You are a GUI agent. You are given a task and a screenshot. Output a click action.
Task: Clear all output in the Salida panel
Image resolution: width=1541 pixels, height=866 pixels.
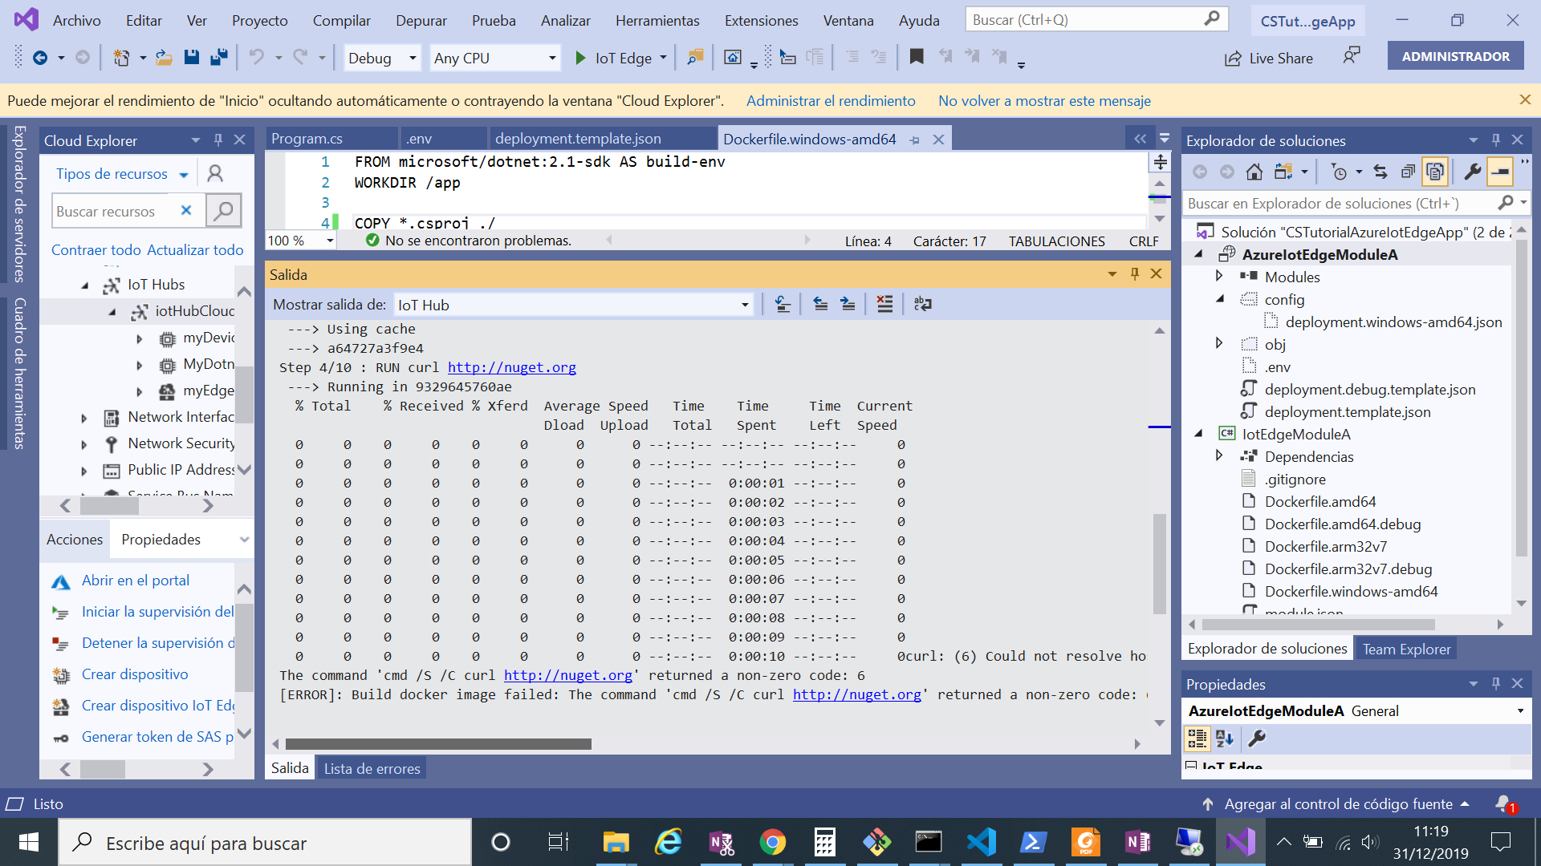pos(884,304)
